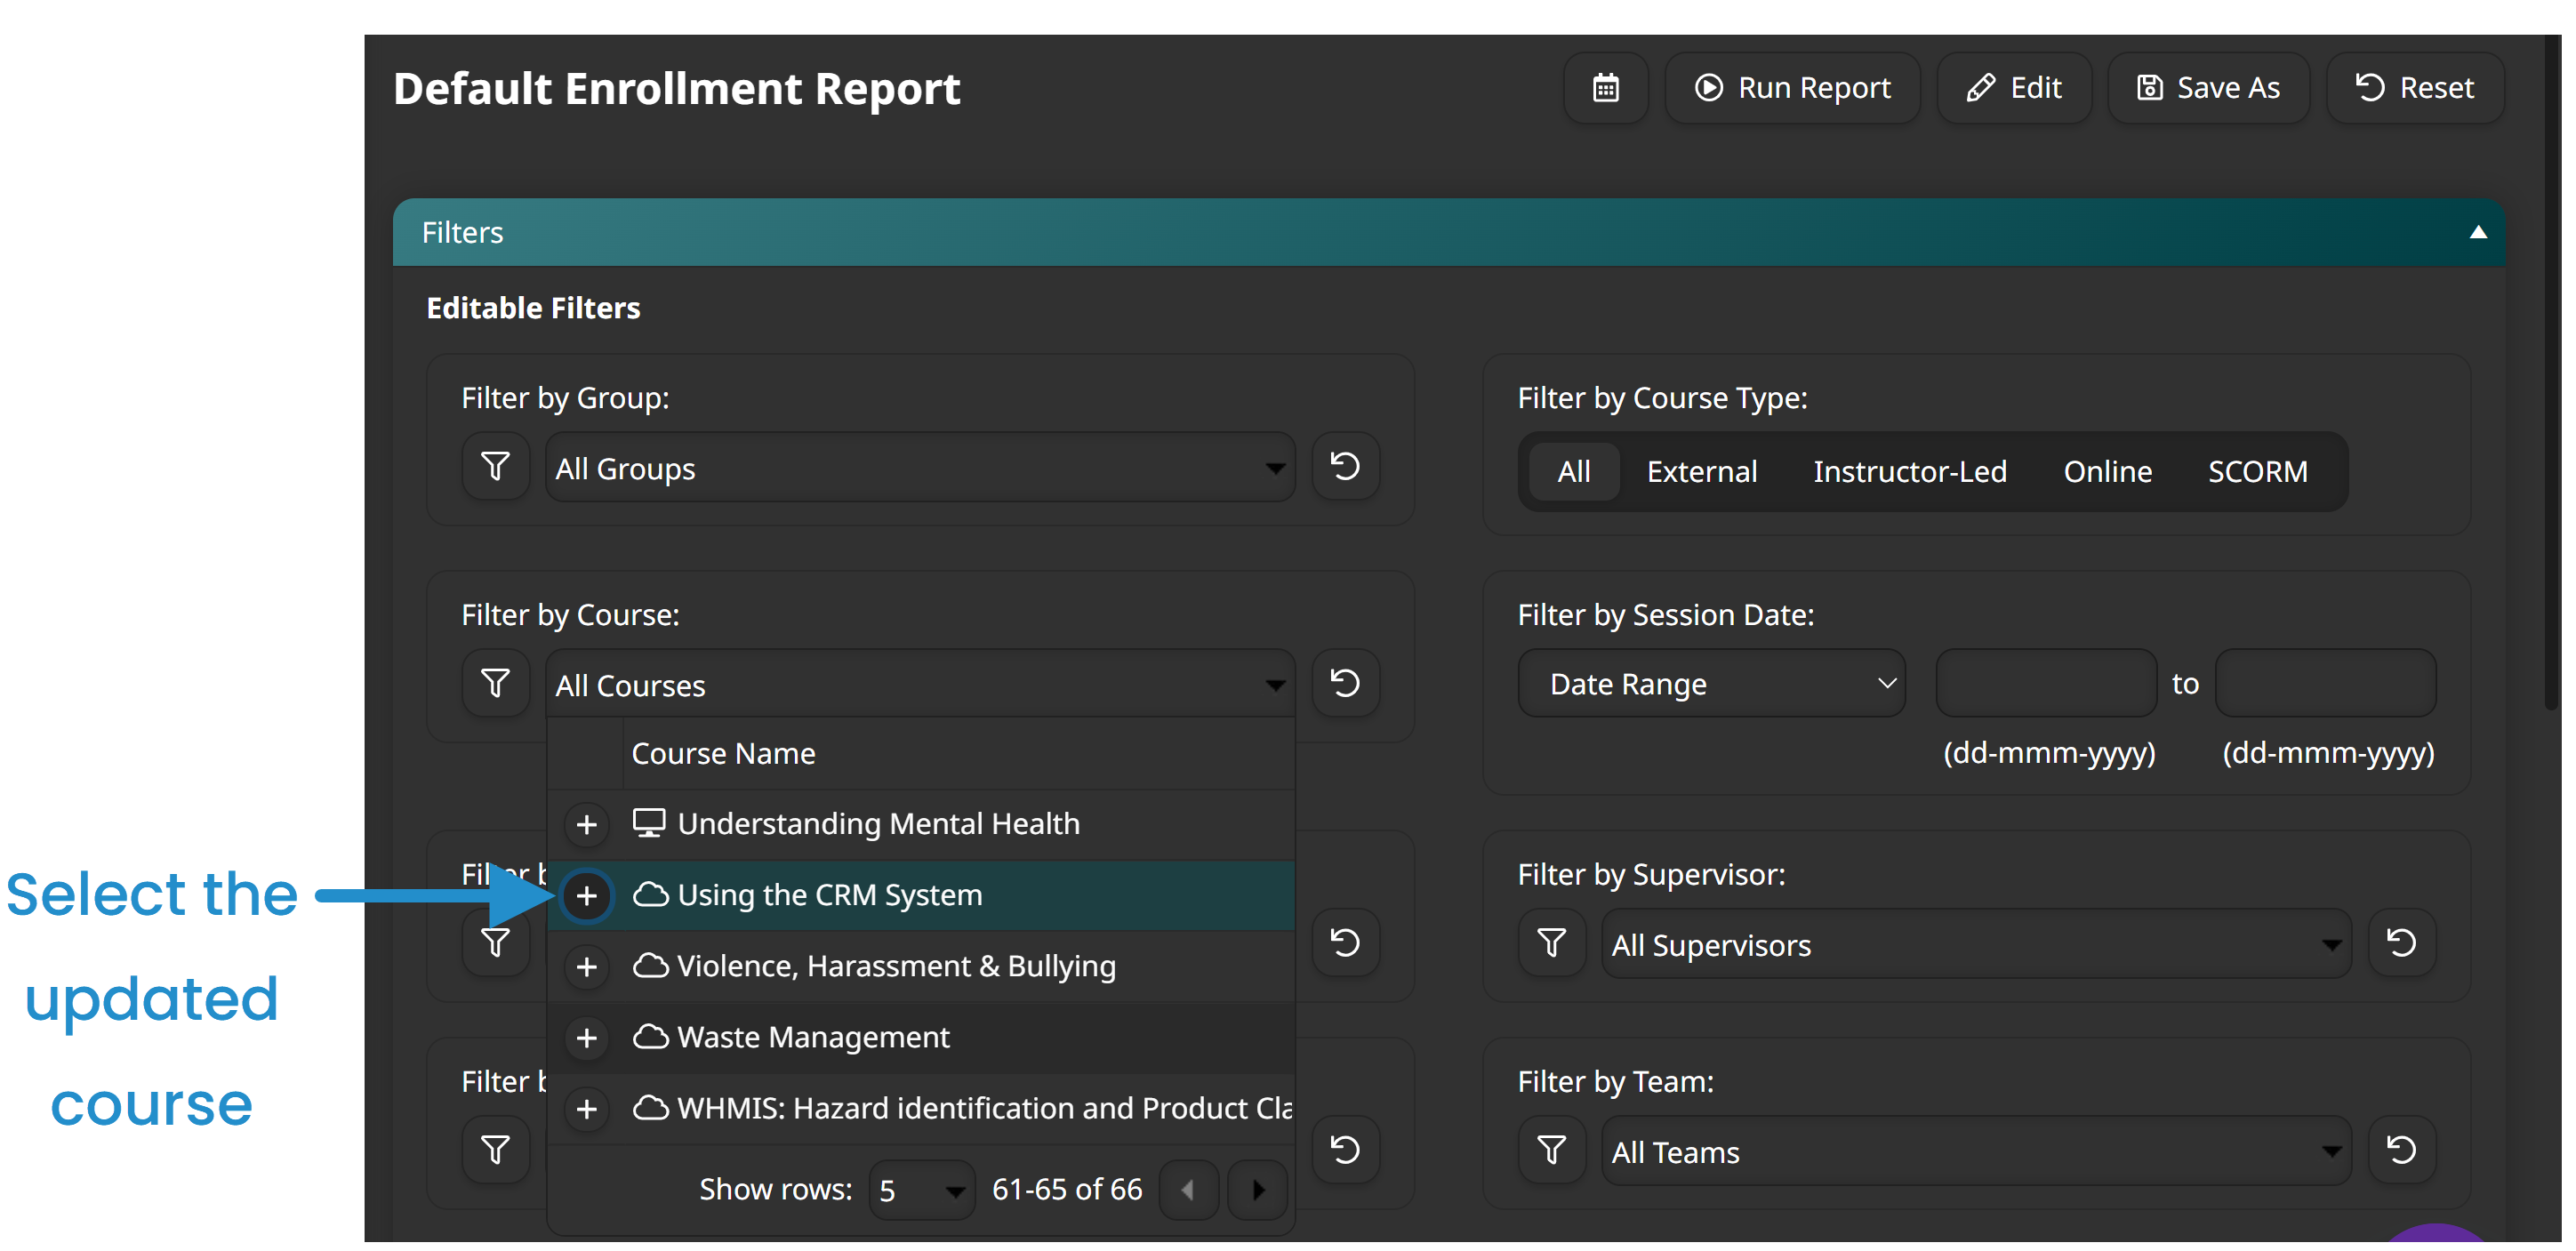
Task: Click the Run Report button
Action: [x=1792, y=88]
